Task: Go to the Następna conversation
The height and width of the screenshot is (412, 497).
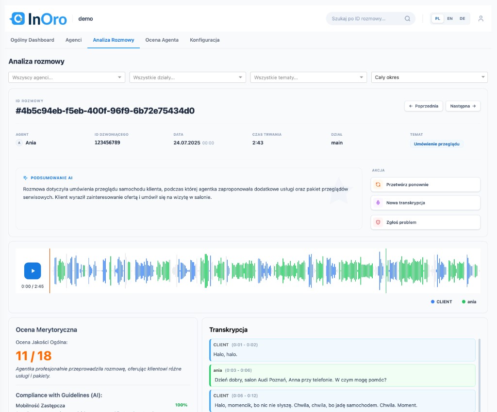Action: [463, 106]
